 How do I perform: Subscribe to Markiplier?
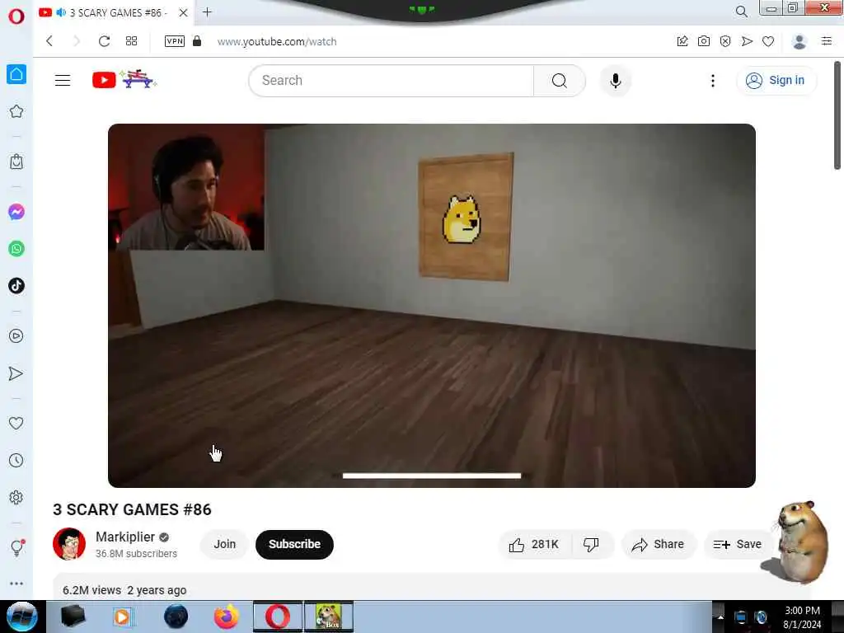(294, 544)
